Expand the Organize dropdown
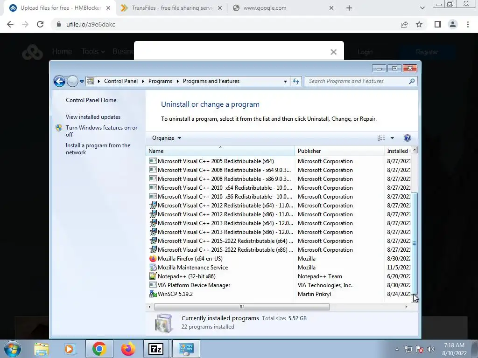The image size is (478, 358). click(167, 138)
